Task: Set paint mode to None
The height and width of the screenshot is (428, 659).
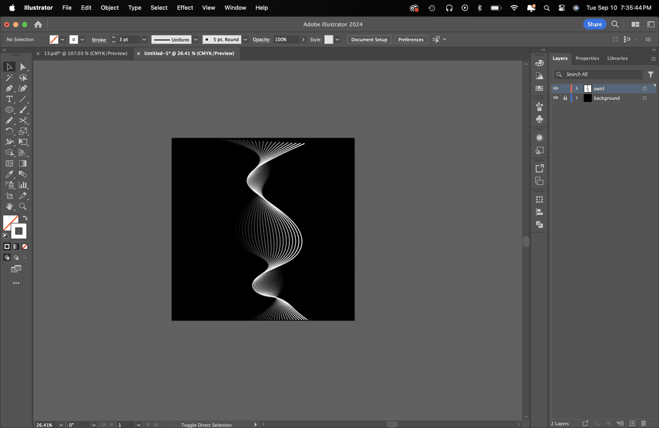Action: pos(25,246)
